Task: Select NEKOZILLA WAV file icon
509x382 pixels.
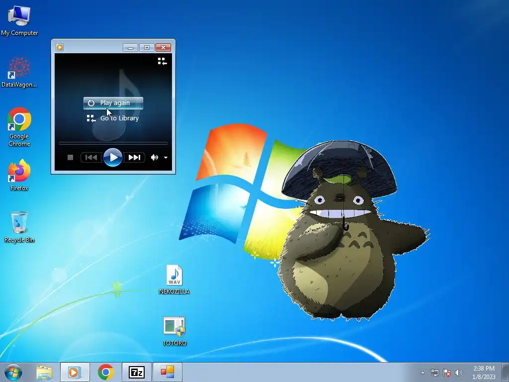Action: [174, 280]
